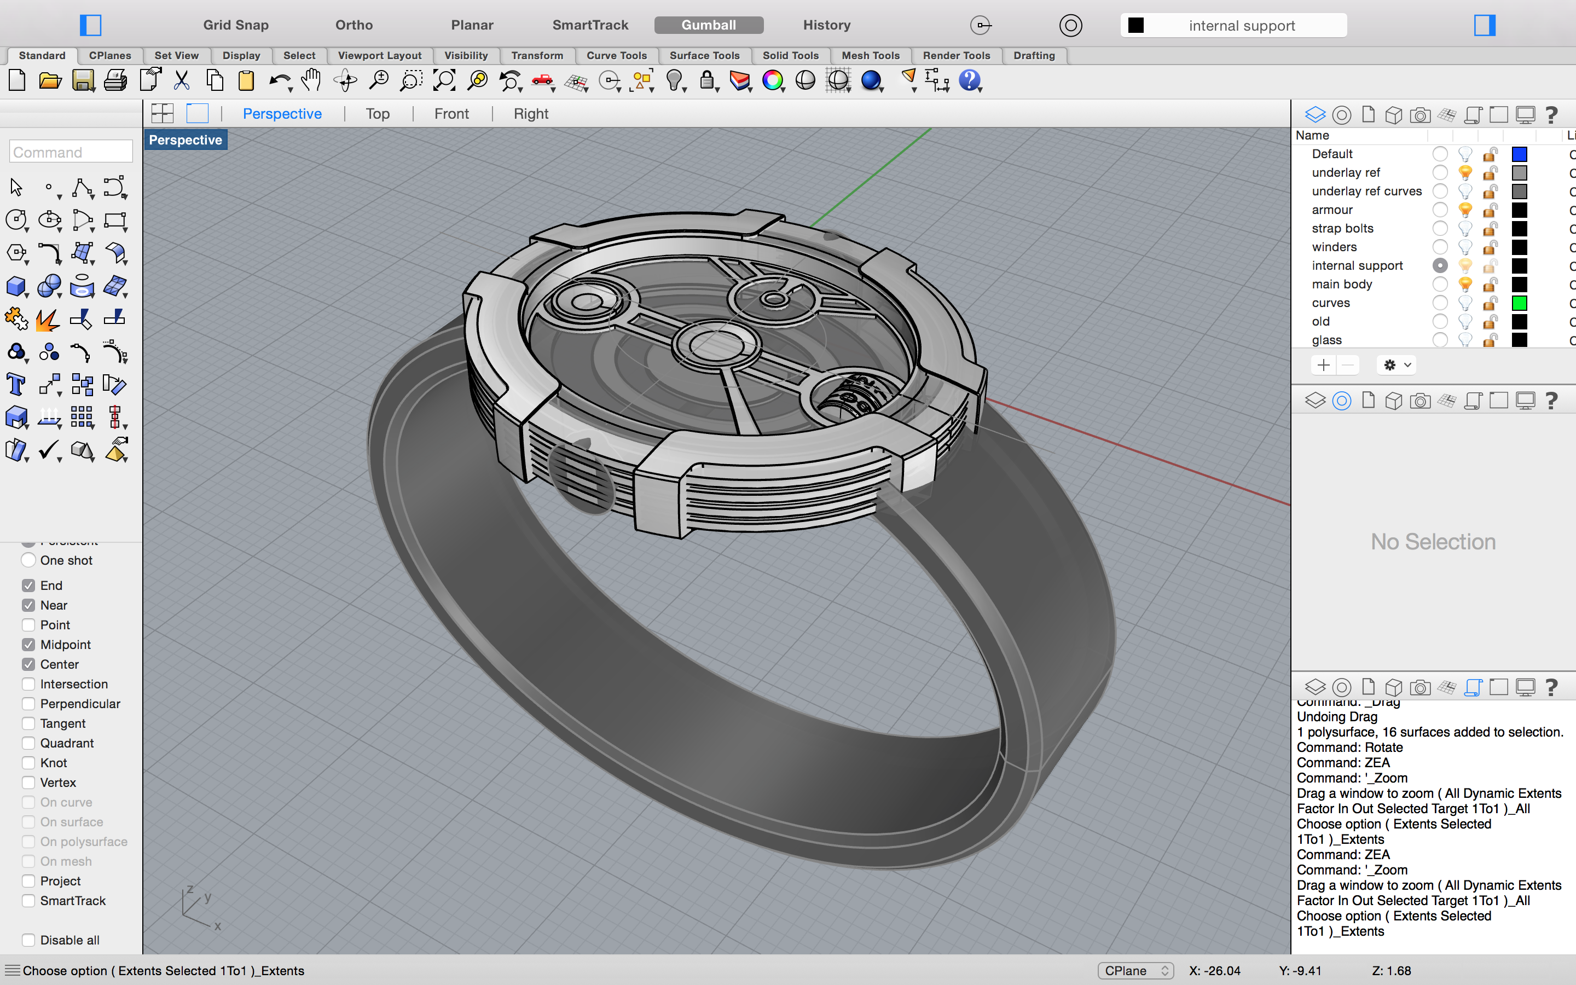Toggle Grid Snap button
The image size is (1576, 985).
click(x=236, y=25)
